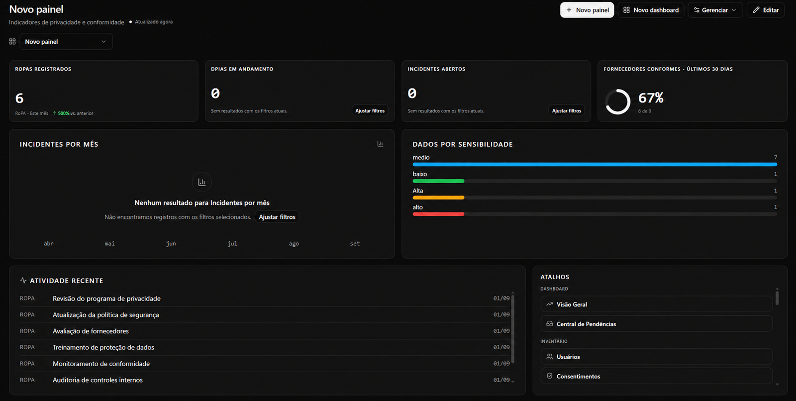Click the red alto sensitivity bar
Viewport: 796px width, 401px height.
[x=438, y=214]
